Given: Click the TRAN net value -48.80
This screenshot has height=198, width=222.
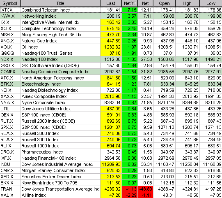Looking at the screenshot, I should (145, 189).
